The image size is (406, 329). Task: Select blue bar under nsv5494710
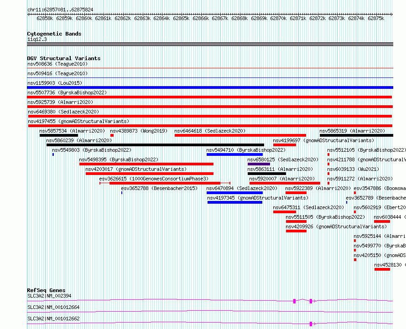(x=234, y=154)
